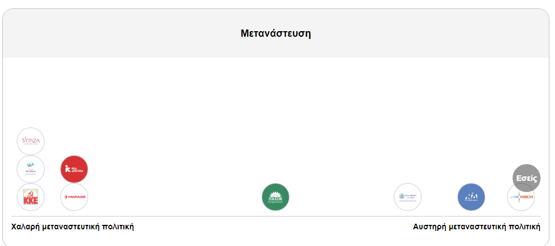555x246 pixels.
Task: Click the empty white chart area above ΠΑΣΟΚ
Action: 276,120
